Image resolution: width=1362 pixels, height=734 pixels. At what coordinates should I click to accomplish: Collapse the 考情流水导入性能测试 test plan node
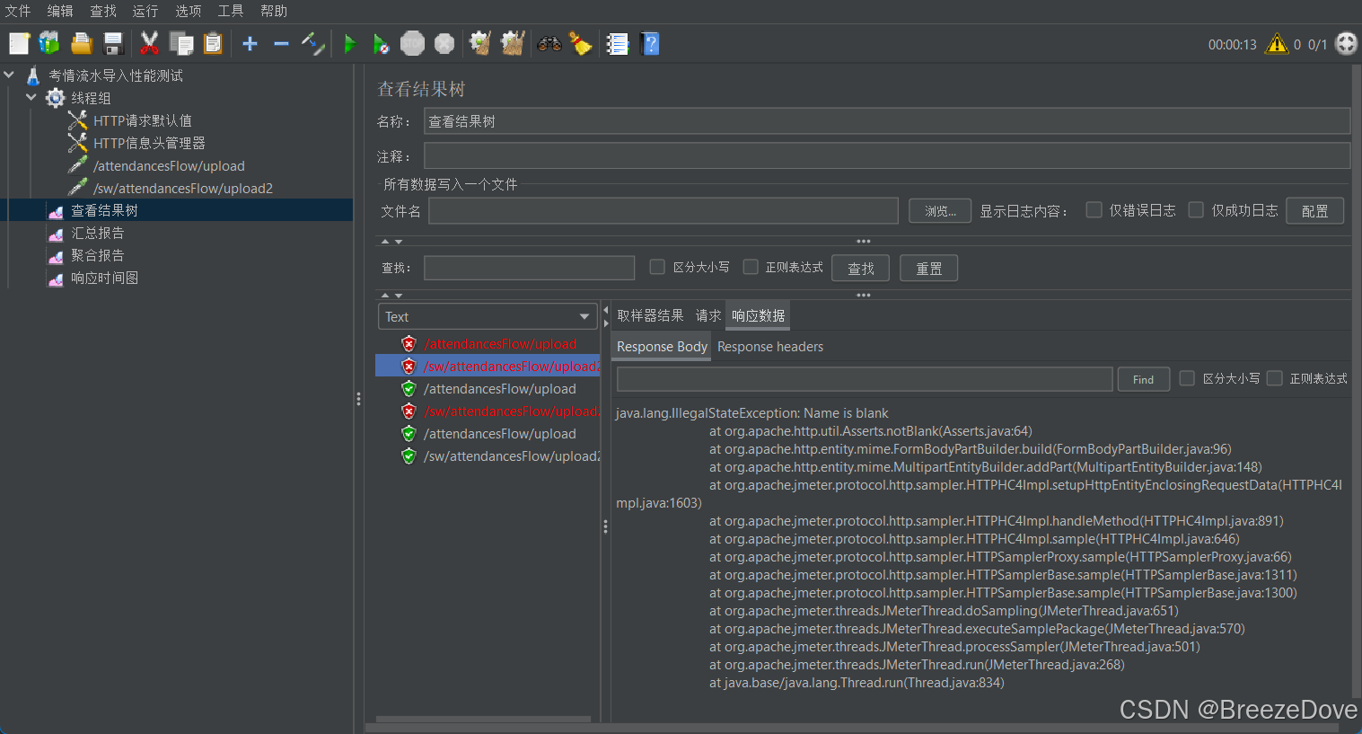pyautogui.click(x=9, y=75)
